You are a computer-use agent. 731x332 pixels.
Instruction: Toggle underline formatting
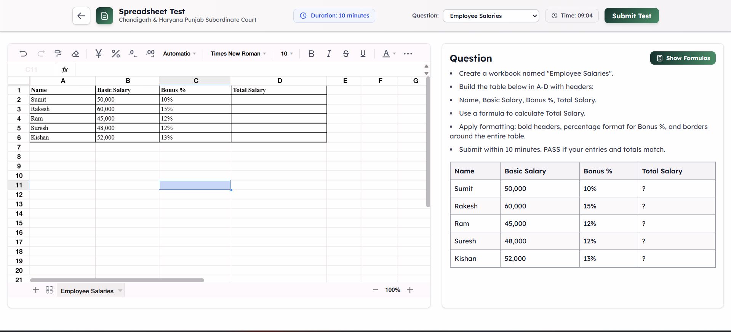click(363, 54)
